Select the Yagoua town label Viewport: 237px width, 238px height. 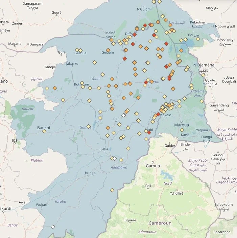(x=202, y=130)
